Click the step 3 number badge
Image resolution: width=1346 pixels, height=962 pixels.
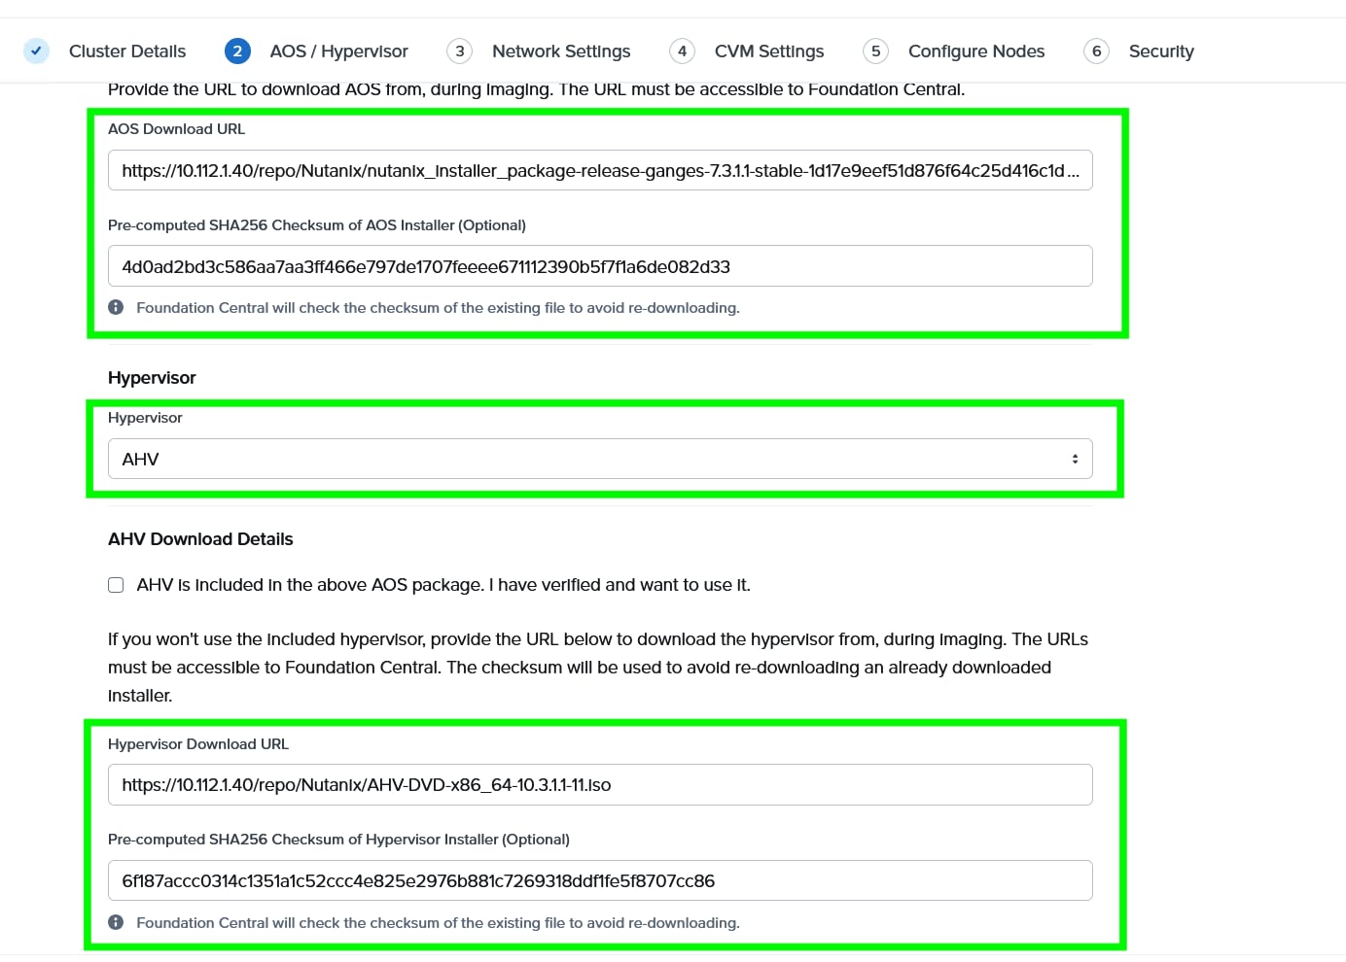(x=460, y=51)
